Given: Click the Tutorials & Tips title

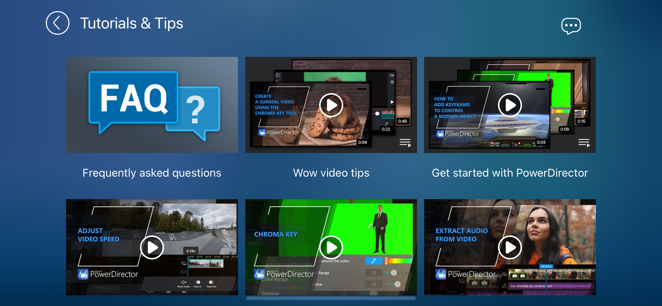Looking at the screenshot, I should coord(132,23).
